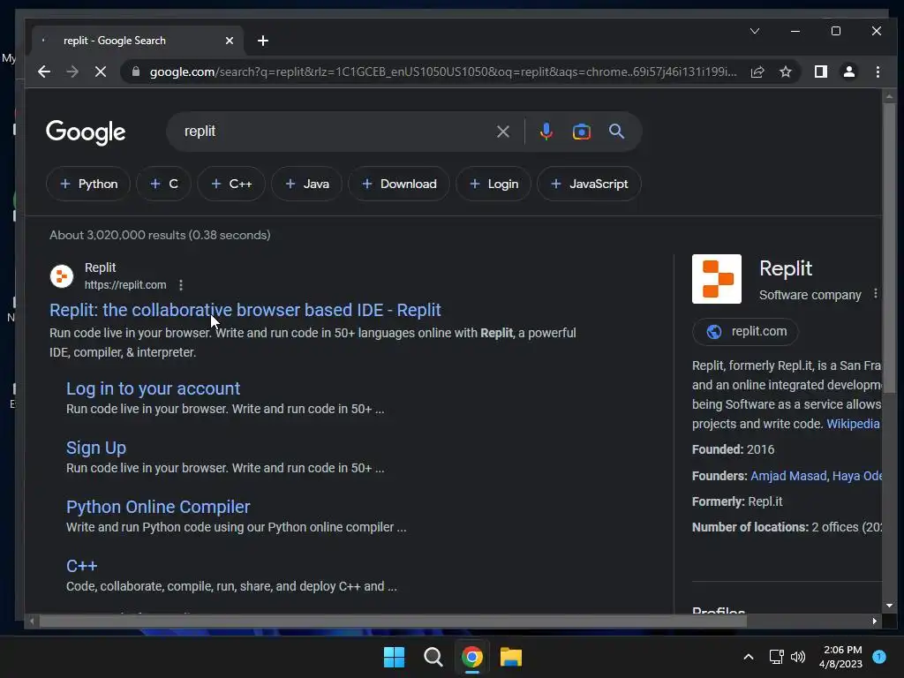
Task: Open File Explorer from taskbar
Action: (x=511, y=657)
